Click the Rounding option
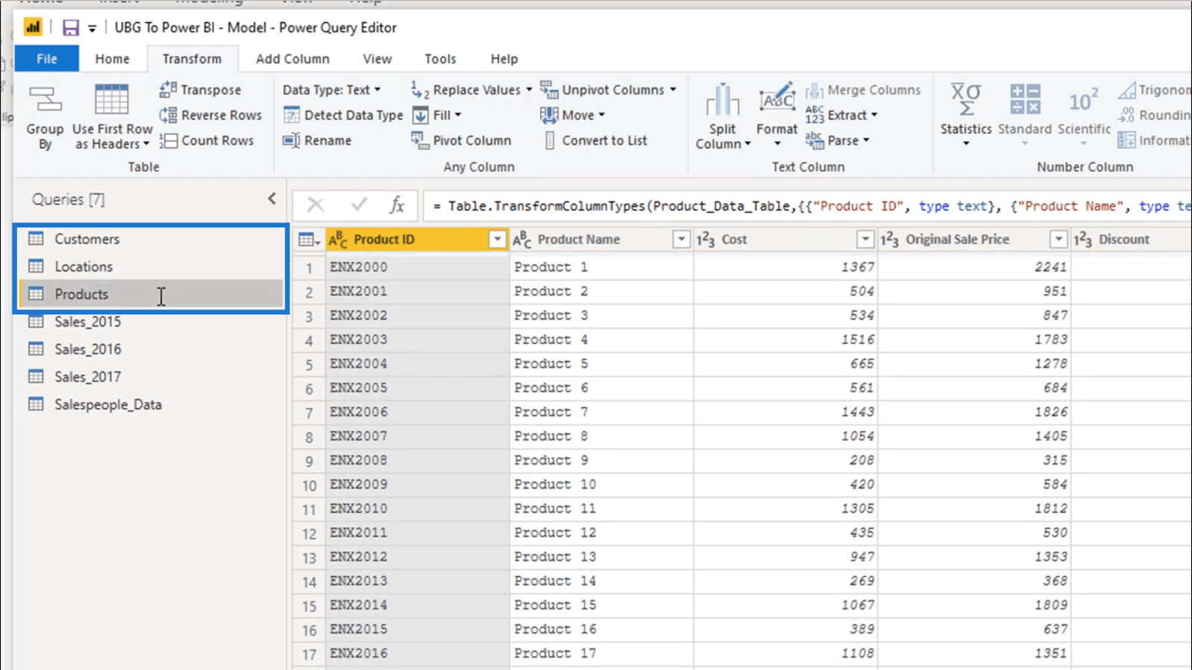 (x=1154, y=115)
